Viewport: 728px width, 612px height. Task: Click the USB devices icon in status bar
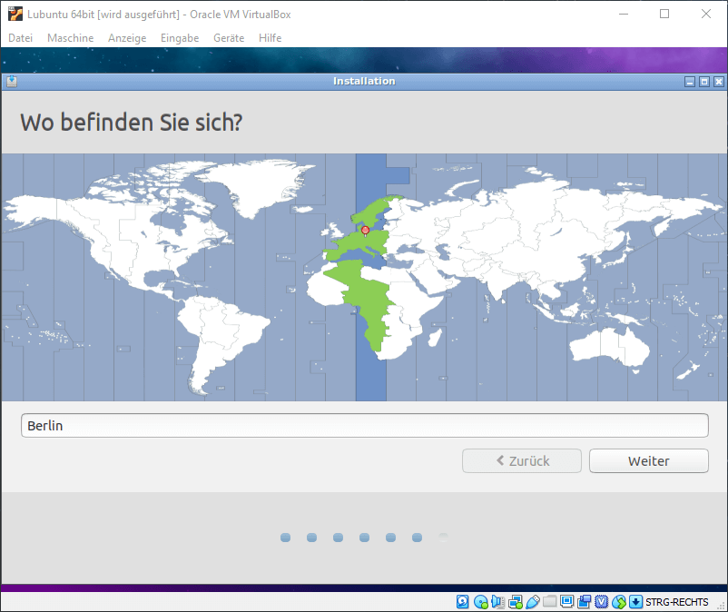[x=533, y=602]
